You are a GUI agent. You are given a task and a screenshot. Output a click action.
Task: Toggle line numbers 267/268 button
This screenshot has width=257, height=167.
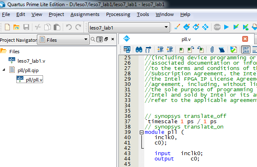(x=246, y=50)
